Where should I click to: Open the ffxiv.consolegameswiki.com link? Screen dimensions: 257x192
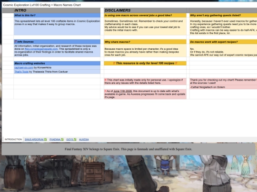coord(41,49)
